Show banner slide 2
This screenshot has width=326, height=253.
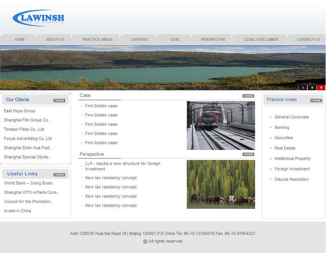(312, 87)
